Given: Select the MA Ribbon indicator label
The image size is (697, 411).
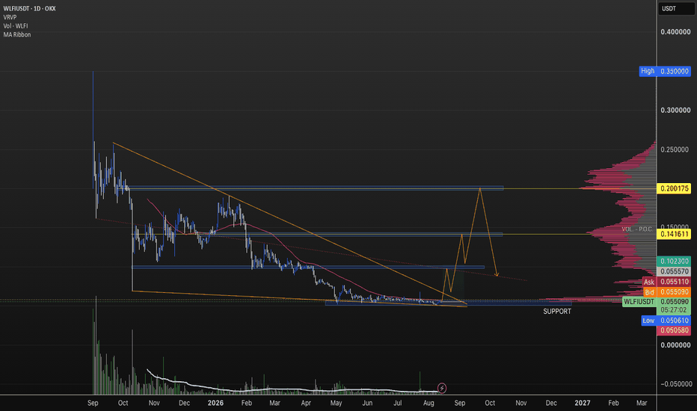Looking at the screenshot, I should [17, 34].
